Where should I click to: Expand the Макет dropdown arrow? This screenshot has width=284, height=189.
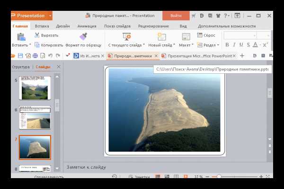[193, 45]
